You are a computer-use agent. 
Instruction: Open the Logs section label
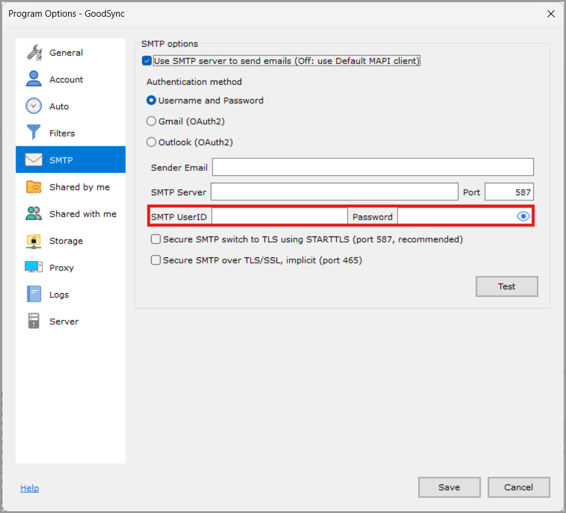[x=59, y=294]
